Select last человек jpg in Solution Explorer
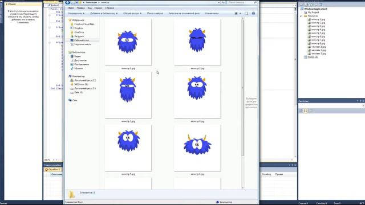The width and height of the screenshot is (365, 205). click(317, 54)
